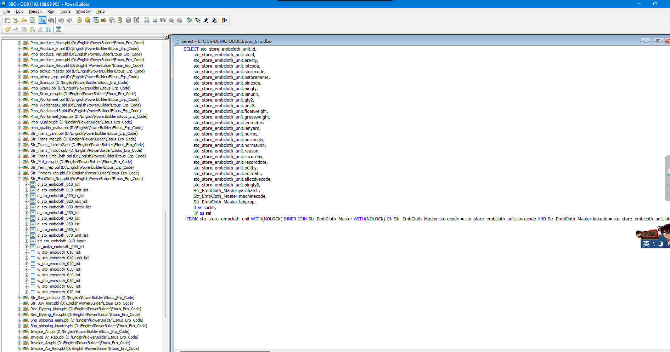Select d_sto_embcloth_070_unit_list in the tree
The image size is (670, 352).
(x=63, y=235)
